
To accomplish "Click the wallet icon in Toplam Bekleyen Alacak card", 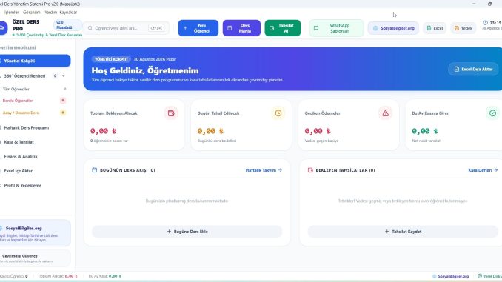I will tap(171, 113).
